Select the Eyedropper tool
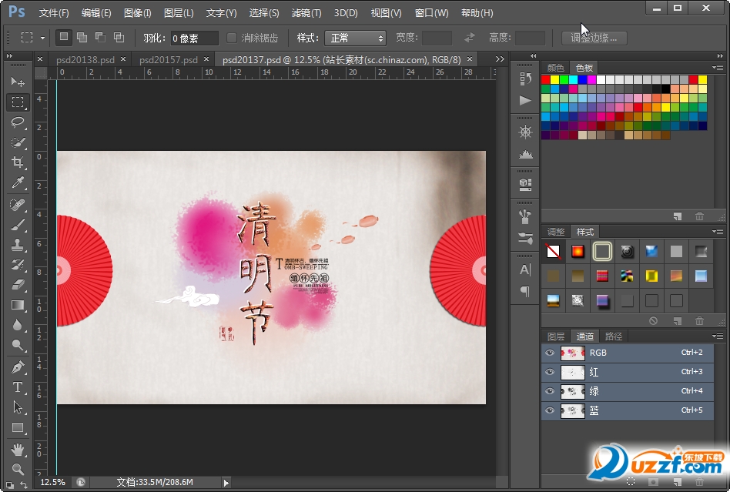 [x=18, y=183]
